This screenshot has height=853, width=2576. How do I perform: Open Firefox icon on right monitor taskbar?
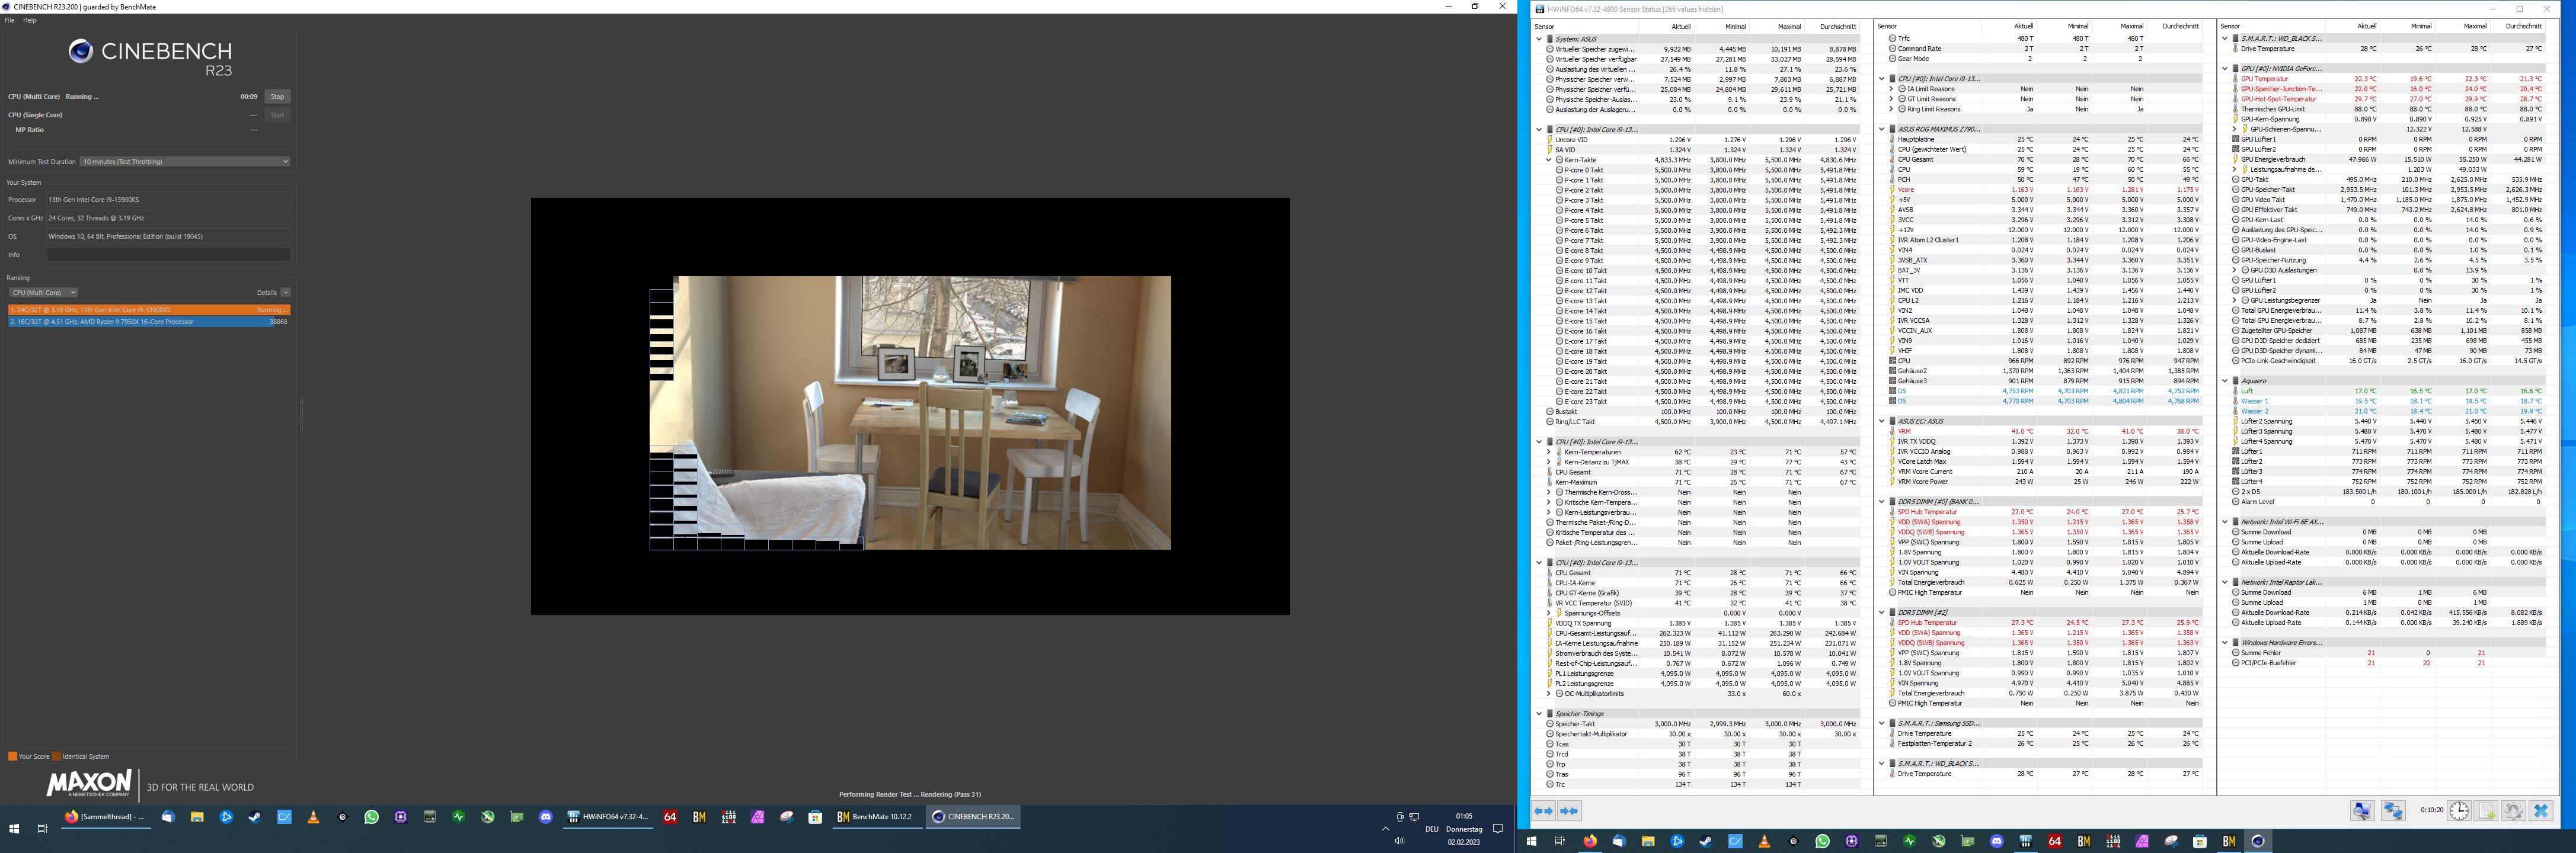pyautogui.click(x=1589, y=842)
